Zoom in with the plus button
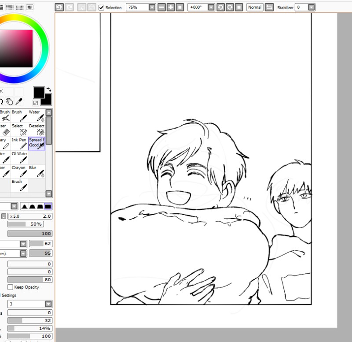The height and width of the screenshot is (342, 352). (171, 7)
